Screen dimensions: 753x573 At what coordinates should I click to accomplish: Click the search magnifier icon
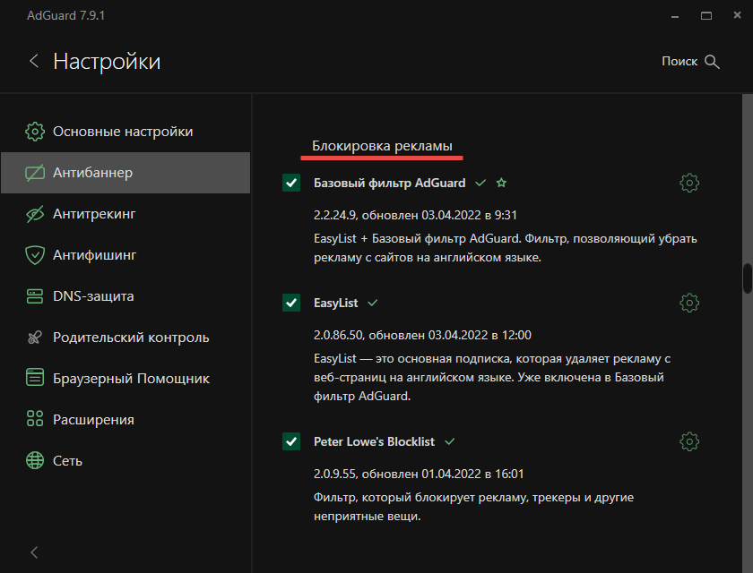click(x=712, y=62)
